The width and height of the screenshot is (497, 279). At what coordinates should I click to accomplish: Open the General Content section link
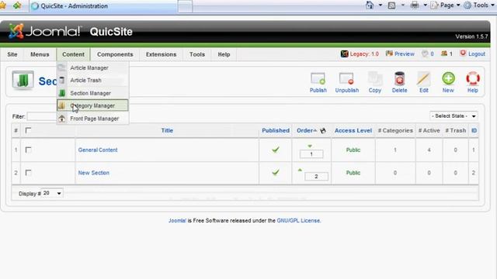(x=98, y=150)
